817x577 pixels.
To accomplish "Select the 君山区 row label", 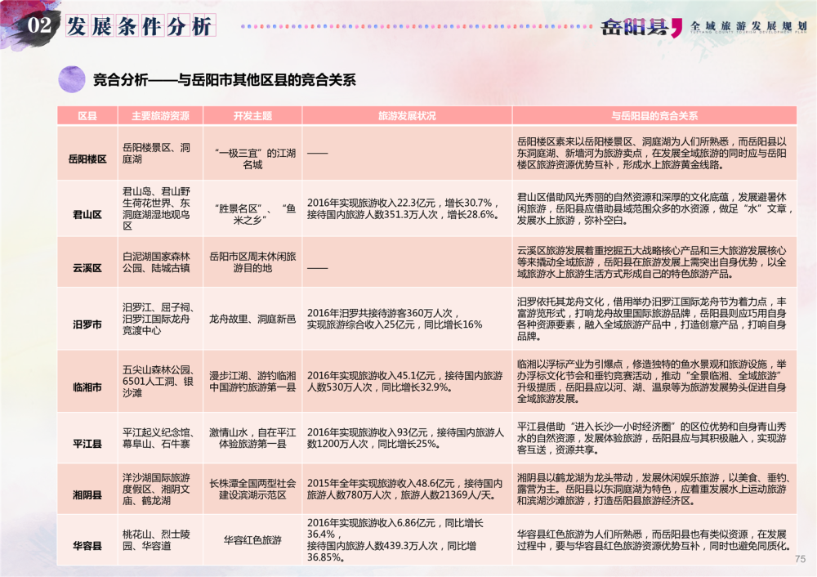I will coord(87,214).
